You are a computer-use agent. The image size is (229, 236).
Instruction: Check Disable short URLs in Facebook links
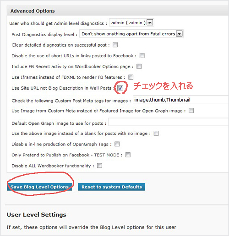click(x=142, y=56)
